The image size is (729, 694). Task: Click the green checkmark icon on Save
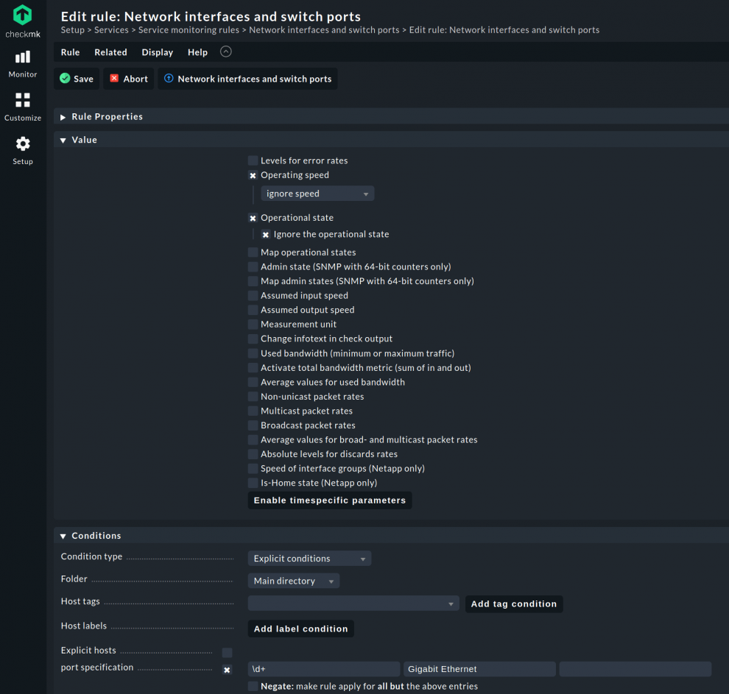click(65, 79)
